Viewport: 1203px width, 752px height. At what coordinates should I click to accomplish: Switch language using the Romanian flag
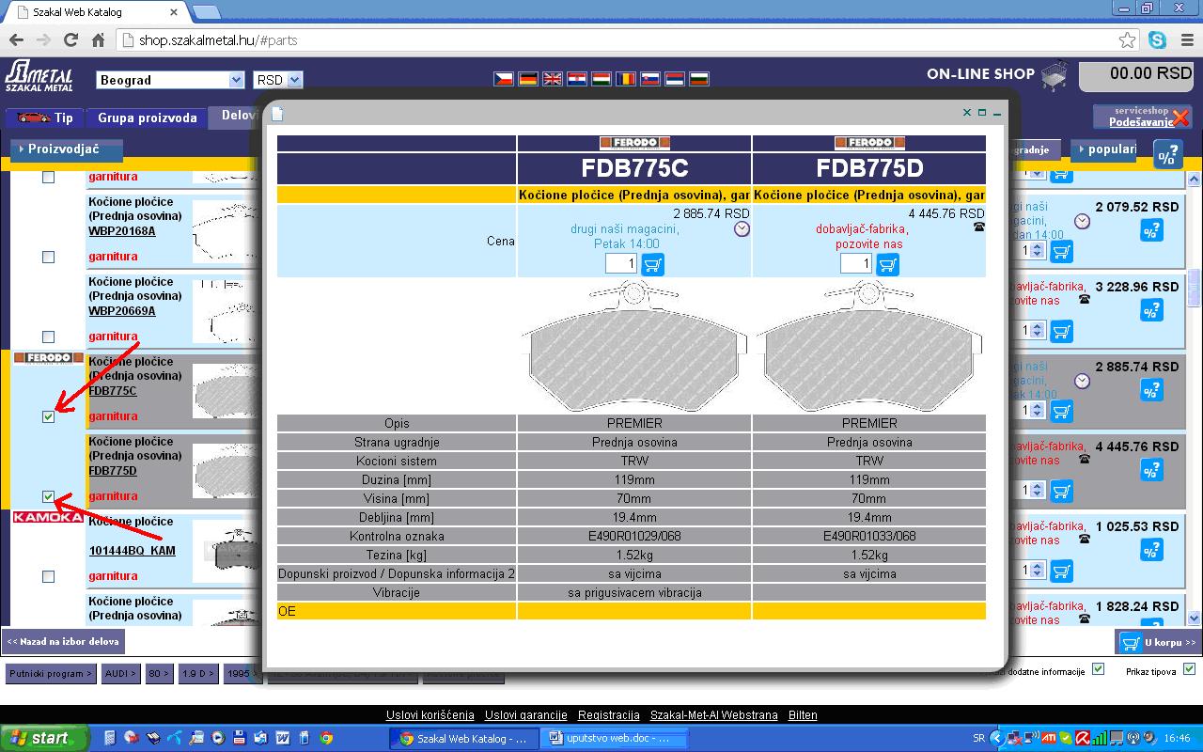tap(626, 79)
